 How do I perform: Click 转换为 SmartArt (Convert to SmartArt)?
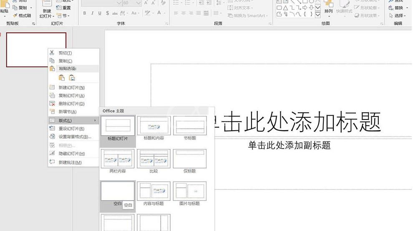(247, 16)
